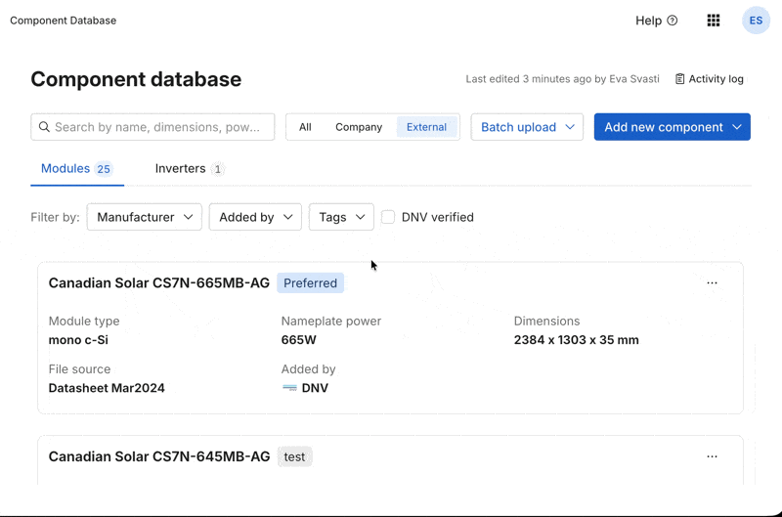Select the All filter segment

pyautogui.click(x=305, y=127)
